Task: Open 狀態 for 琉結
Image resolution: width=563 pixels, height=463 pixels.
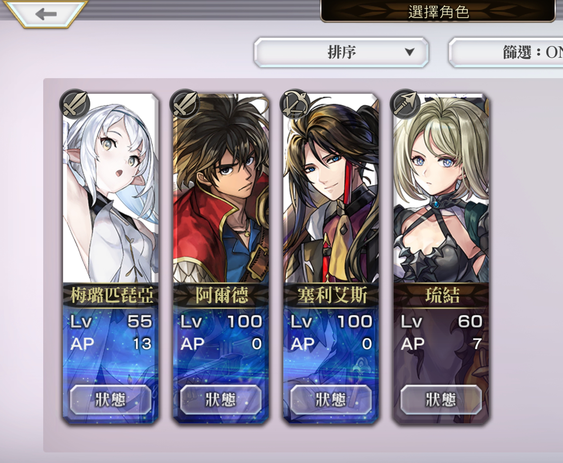Action: pos(441,399)
